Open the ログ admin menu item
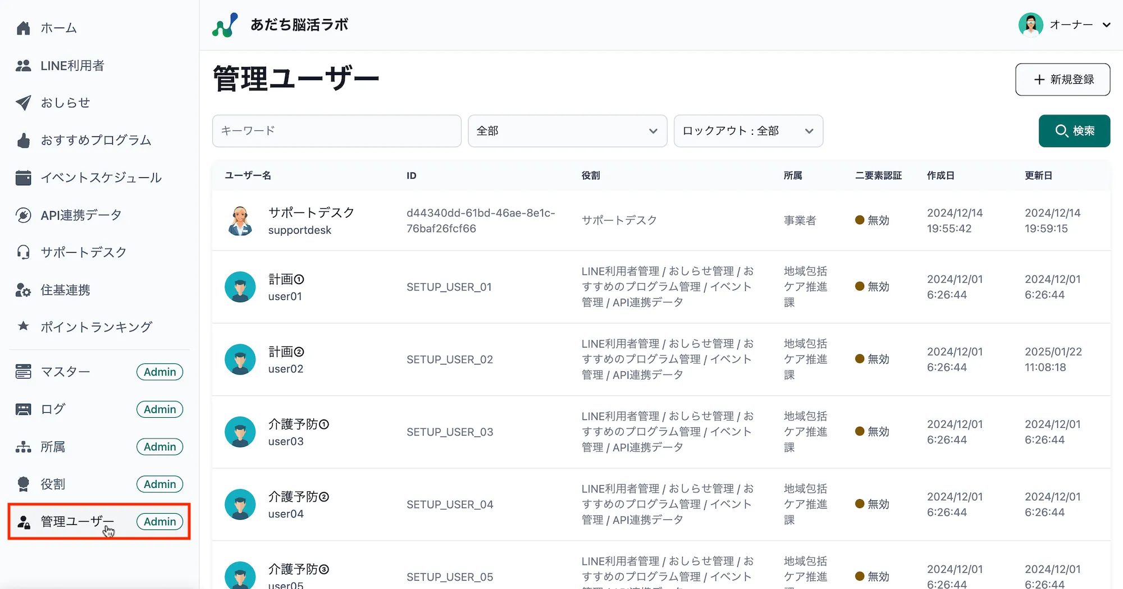The image size is (1123, 589). point(52,409)
